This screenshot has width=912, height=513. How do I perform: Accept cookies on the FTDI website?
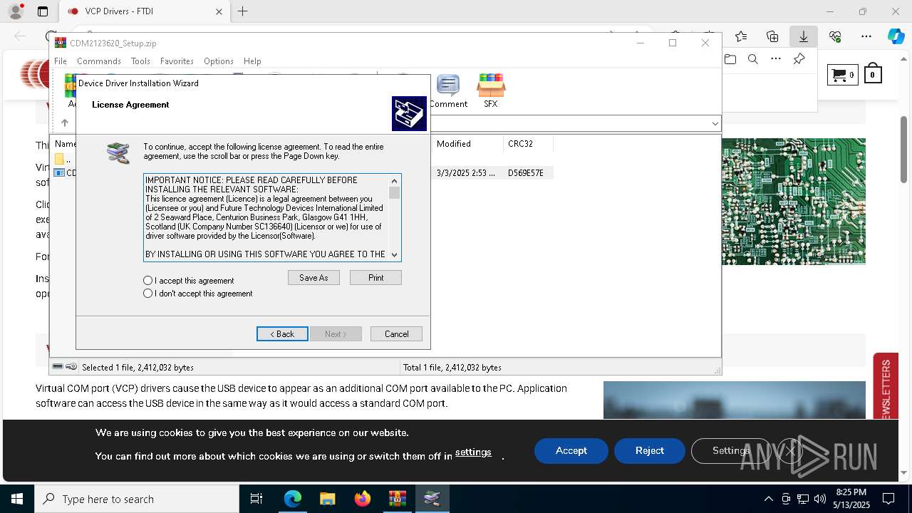(x=571, y=451)
